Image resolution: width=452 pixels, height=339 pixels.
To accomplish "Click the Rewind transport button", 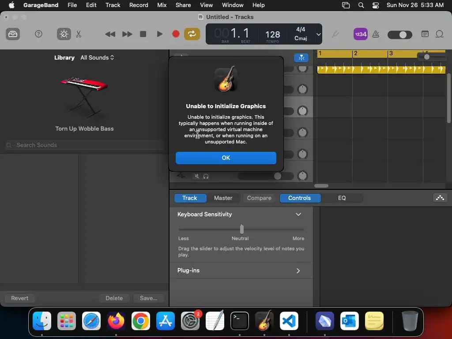I will 110,34.
